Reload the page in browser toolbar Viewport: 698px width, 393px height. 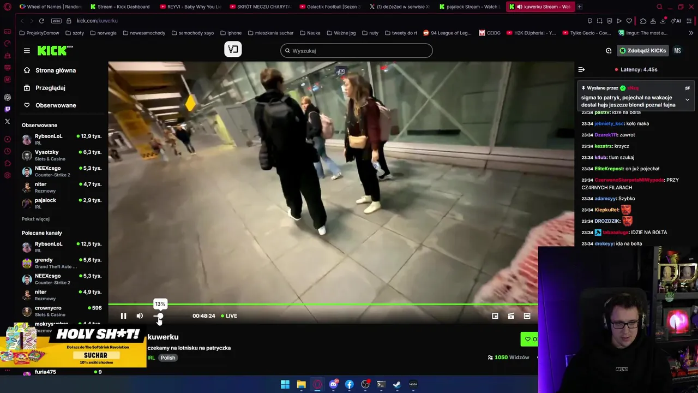click(x=41, y=21)
